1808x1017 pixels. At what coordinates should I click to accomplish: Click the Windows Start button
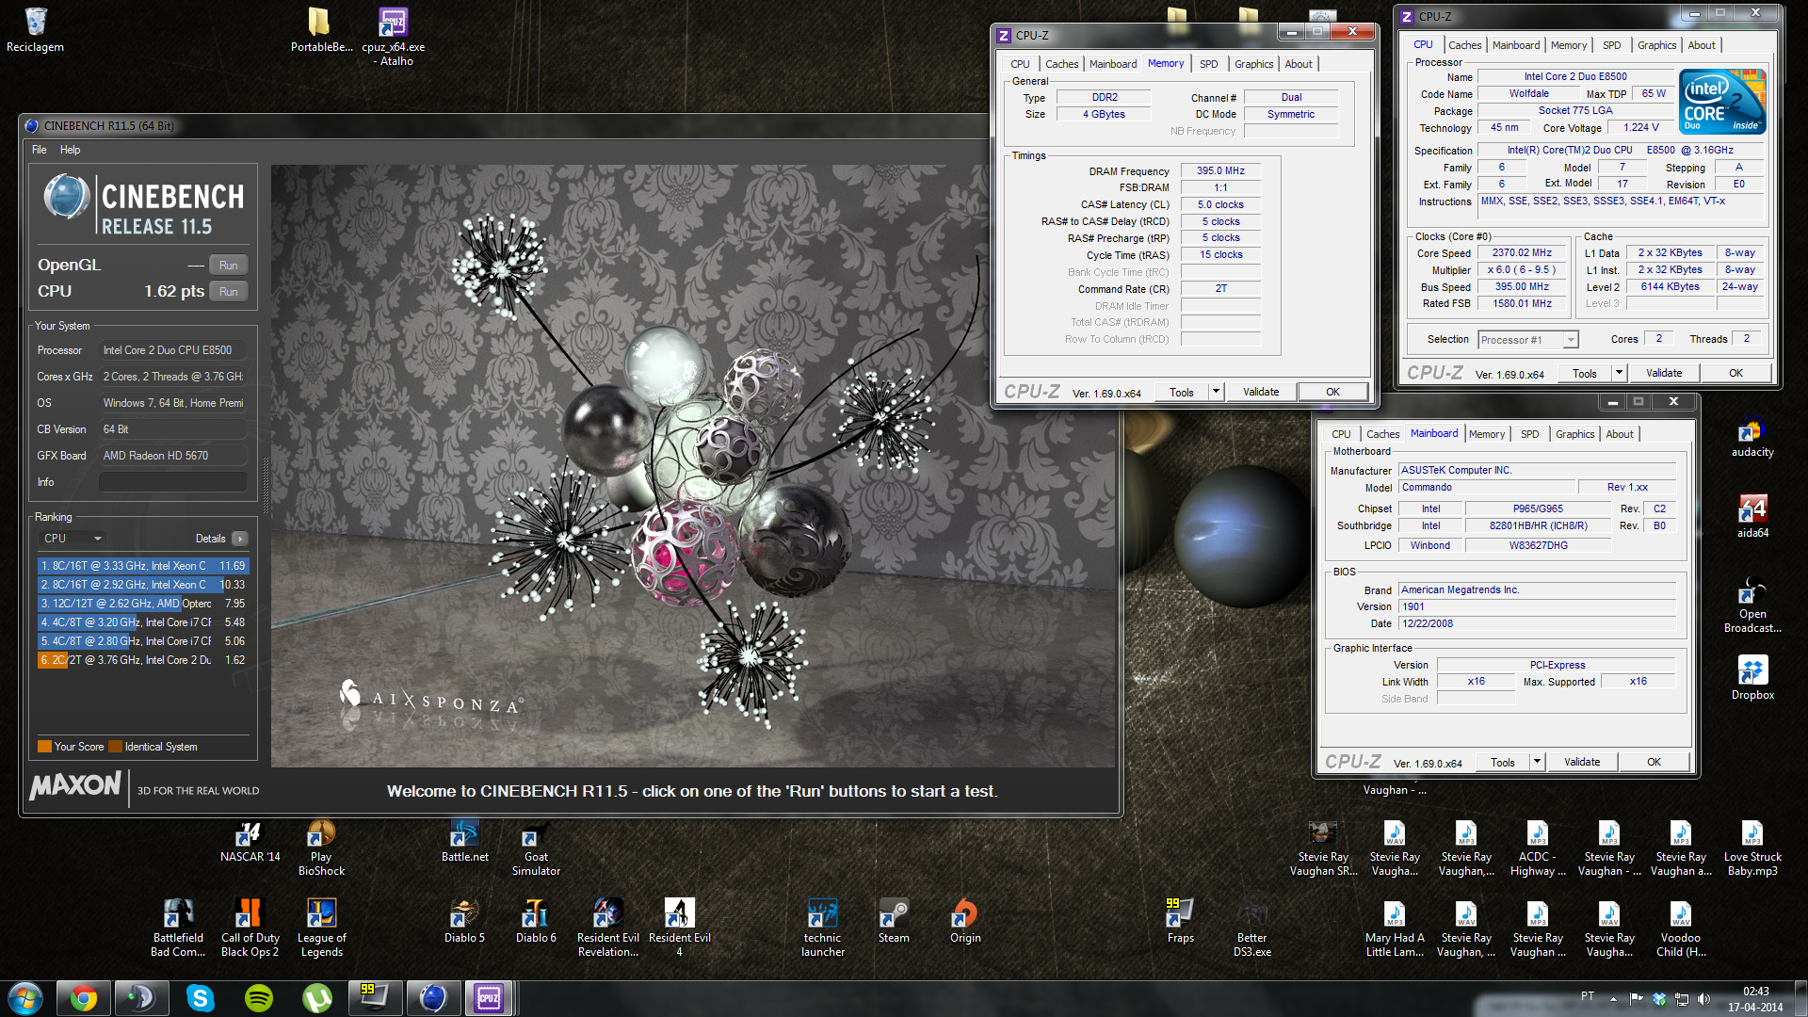coord(25,998)
